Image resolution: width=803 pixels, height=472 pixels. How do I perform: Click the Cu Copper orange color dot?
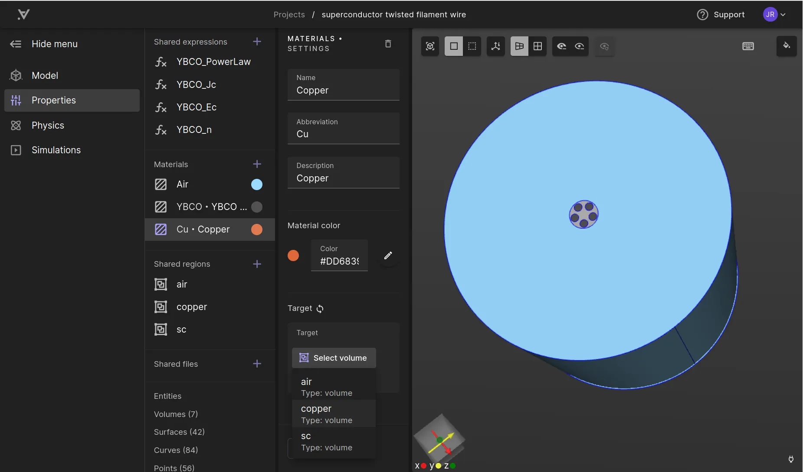click(x=257, y=230)
